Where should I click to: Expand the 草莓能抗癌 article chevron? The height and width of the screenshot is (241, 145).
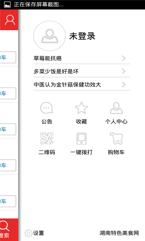pos(124,58)
